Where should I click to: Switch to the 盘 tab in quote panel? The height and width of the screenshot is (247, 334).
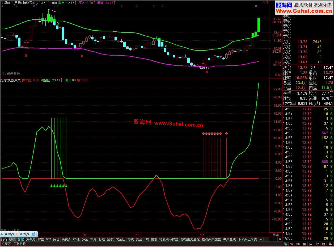pyautogui.click(x=305, y=244)
